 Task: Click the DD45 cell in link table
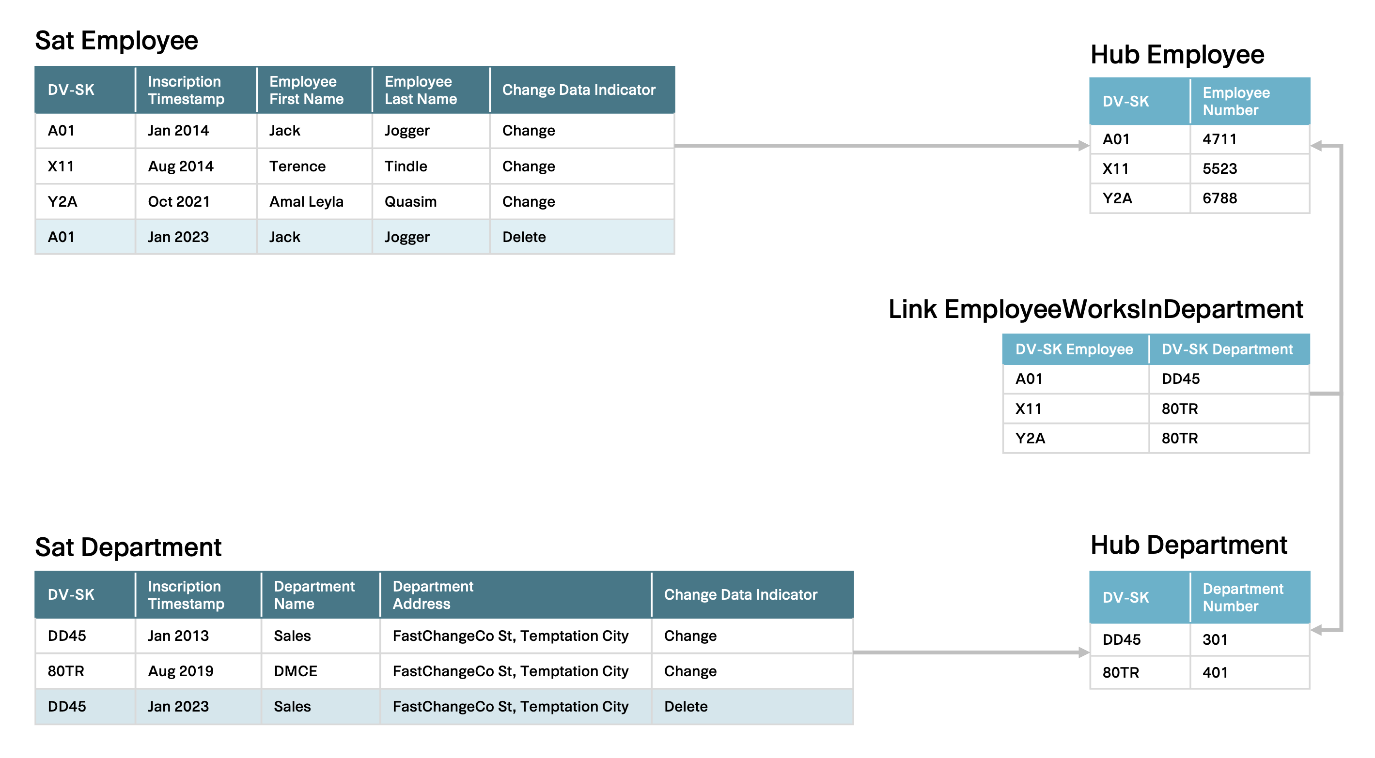[x=1181, y=379]
